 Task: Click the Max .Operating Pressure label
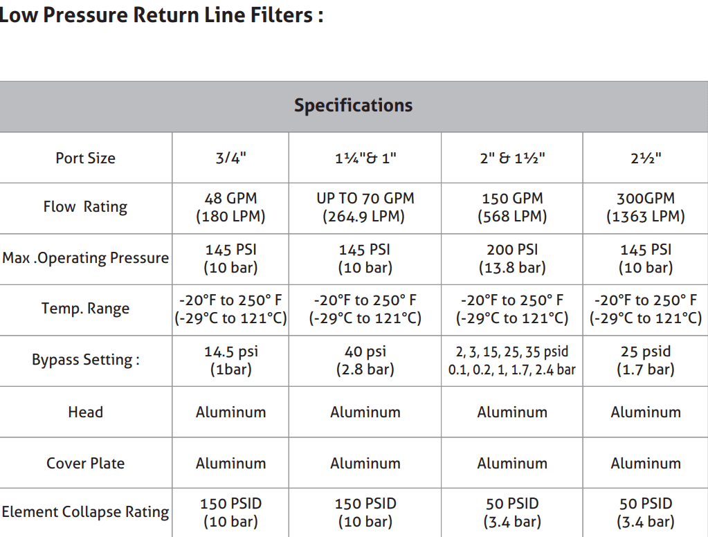pyautogui.click(x=85, y=259)
